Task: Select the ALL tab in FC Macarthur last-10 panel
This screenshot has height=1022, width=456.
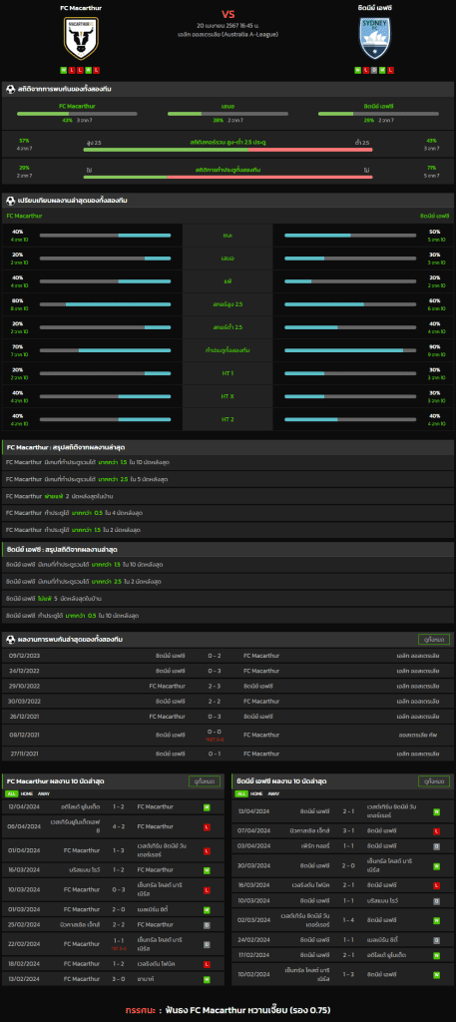Action: (11, 793)
